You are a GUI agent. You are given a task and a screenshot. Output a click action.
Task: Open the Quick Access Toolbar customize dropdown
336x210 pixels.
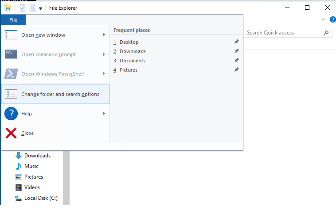coord(41,8)
